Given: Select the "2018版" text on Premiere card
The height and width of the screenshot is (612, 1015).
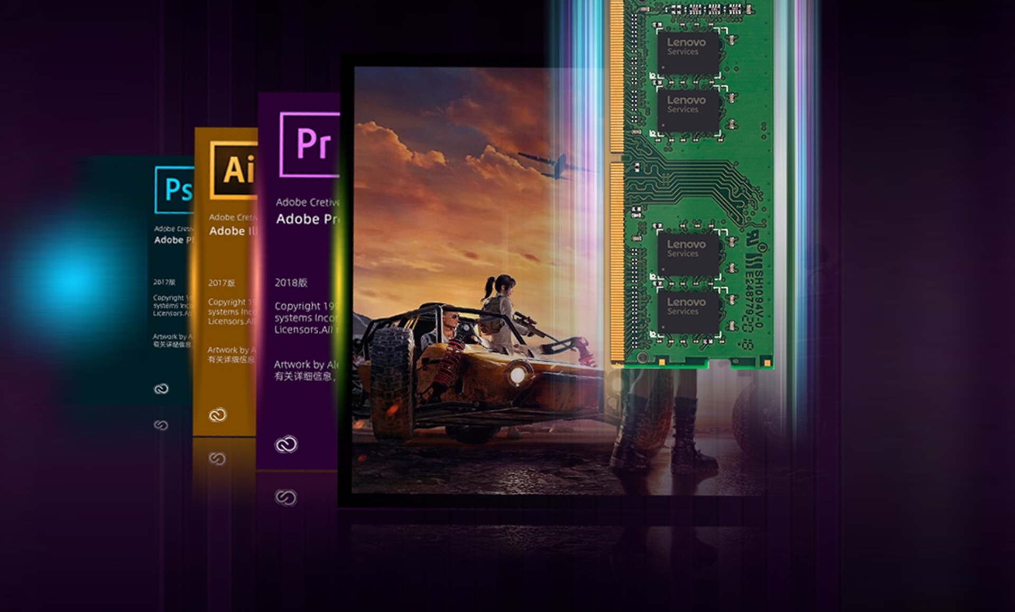Looking at the screenshot, I should click(291, 283).
